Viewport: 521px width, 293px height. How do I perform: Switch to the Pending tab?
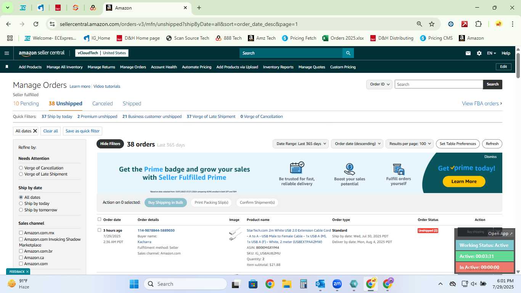coord(26,103)
